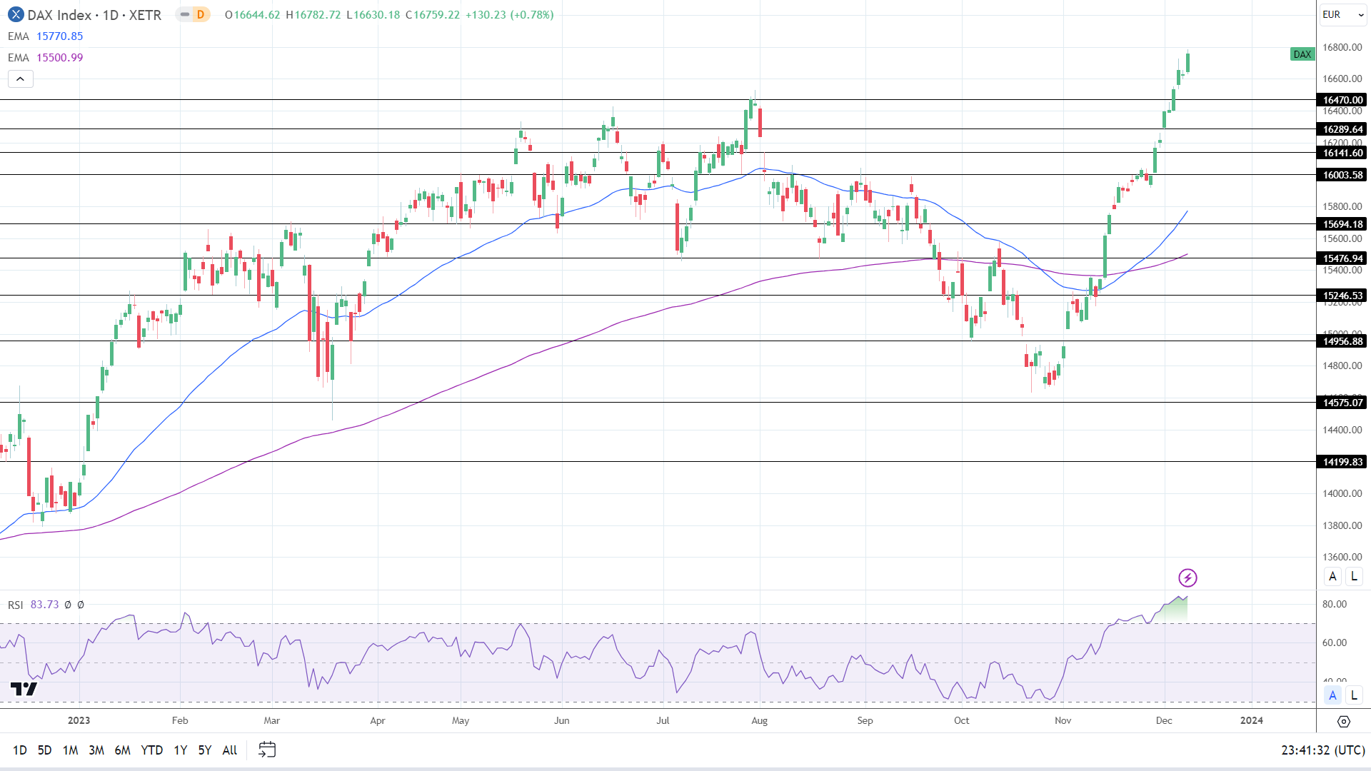
Task: Click the DAX Index · 1D · XETR title
Action: coord(94,15)
